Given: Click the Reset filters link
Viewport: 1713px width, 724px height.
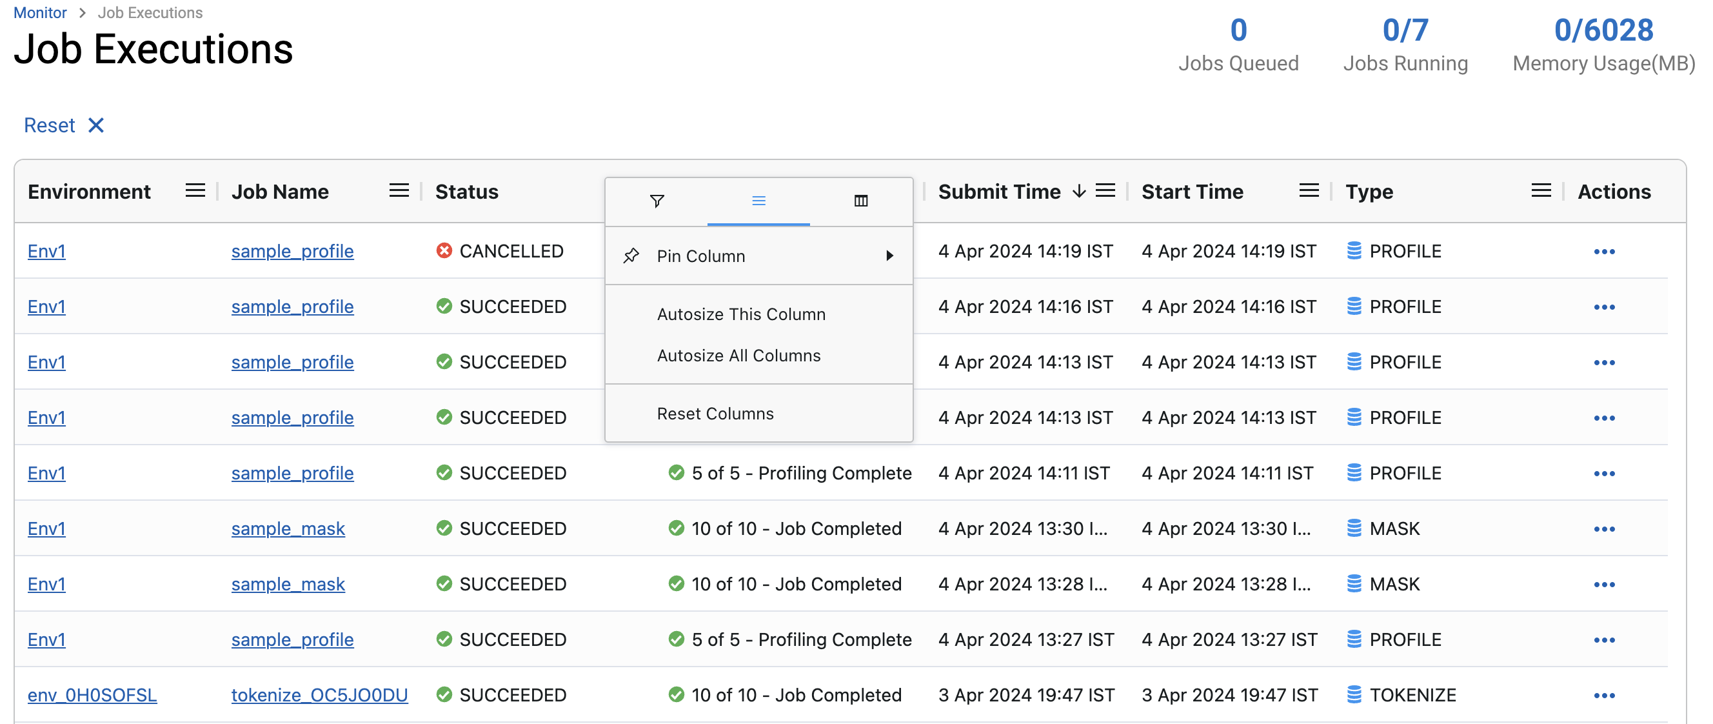Looking at the screenshot, I should click(x=49, y=125).
